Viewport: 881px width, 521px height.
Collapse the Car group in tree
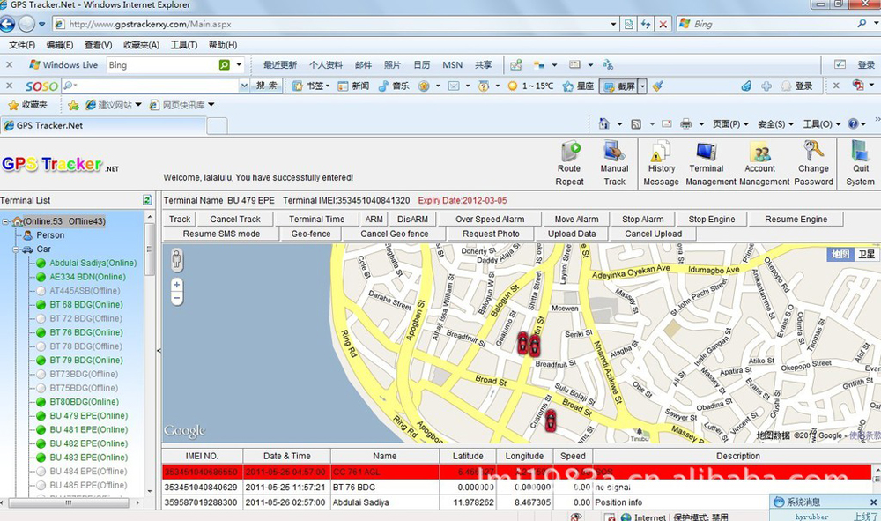(16, 249)
